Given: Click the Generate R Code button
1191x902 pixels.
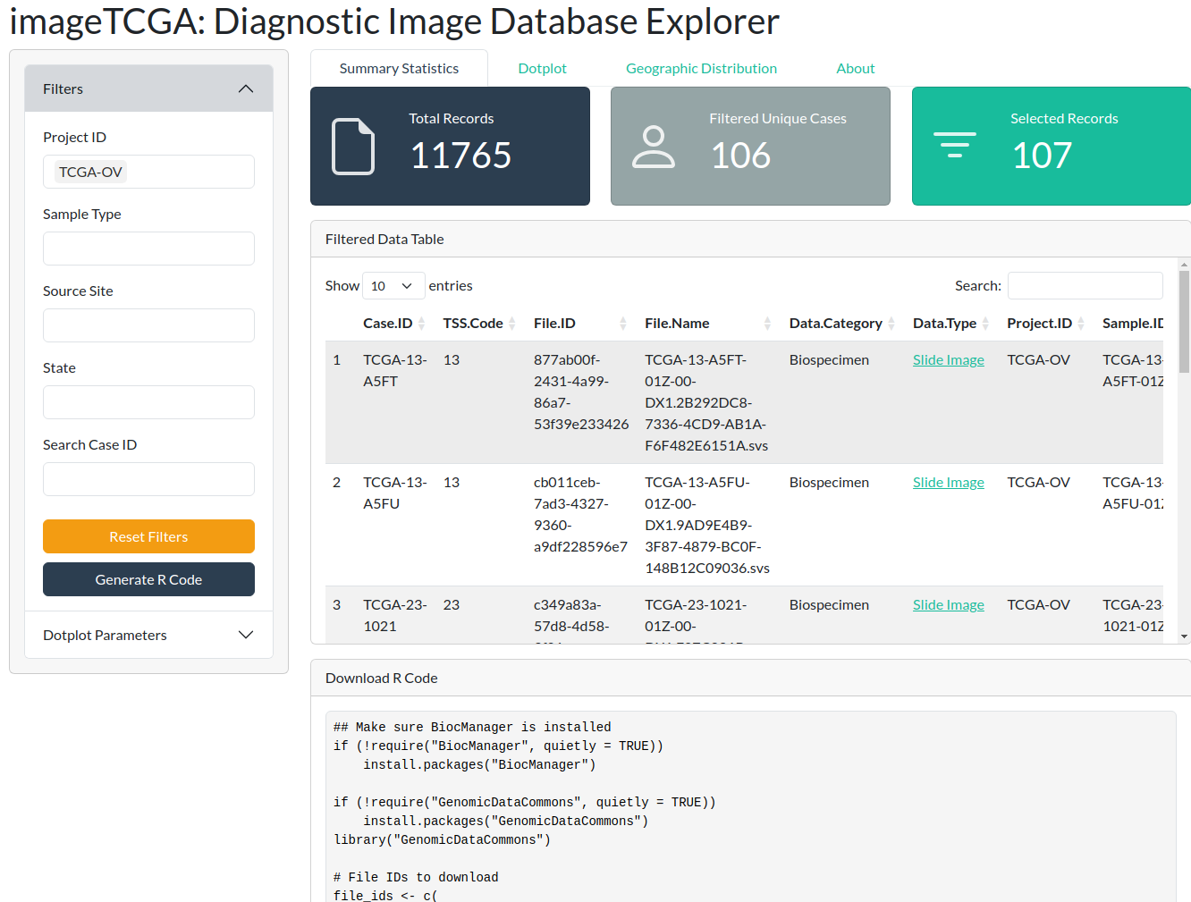Looking at the screenshot, I should click(x=148, y=579).
